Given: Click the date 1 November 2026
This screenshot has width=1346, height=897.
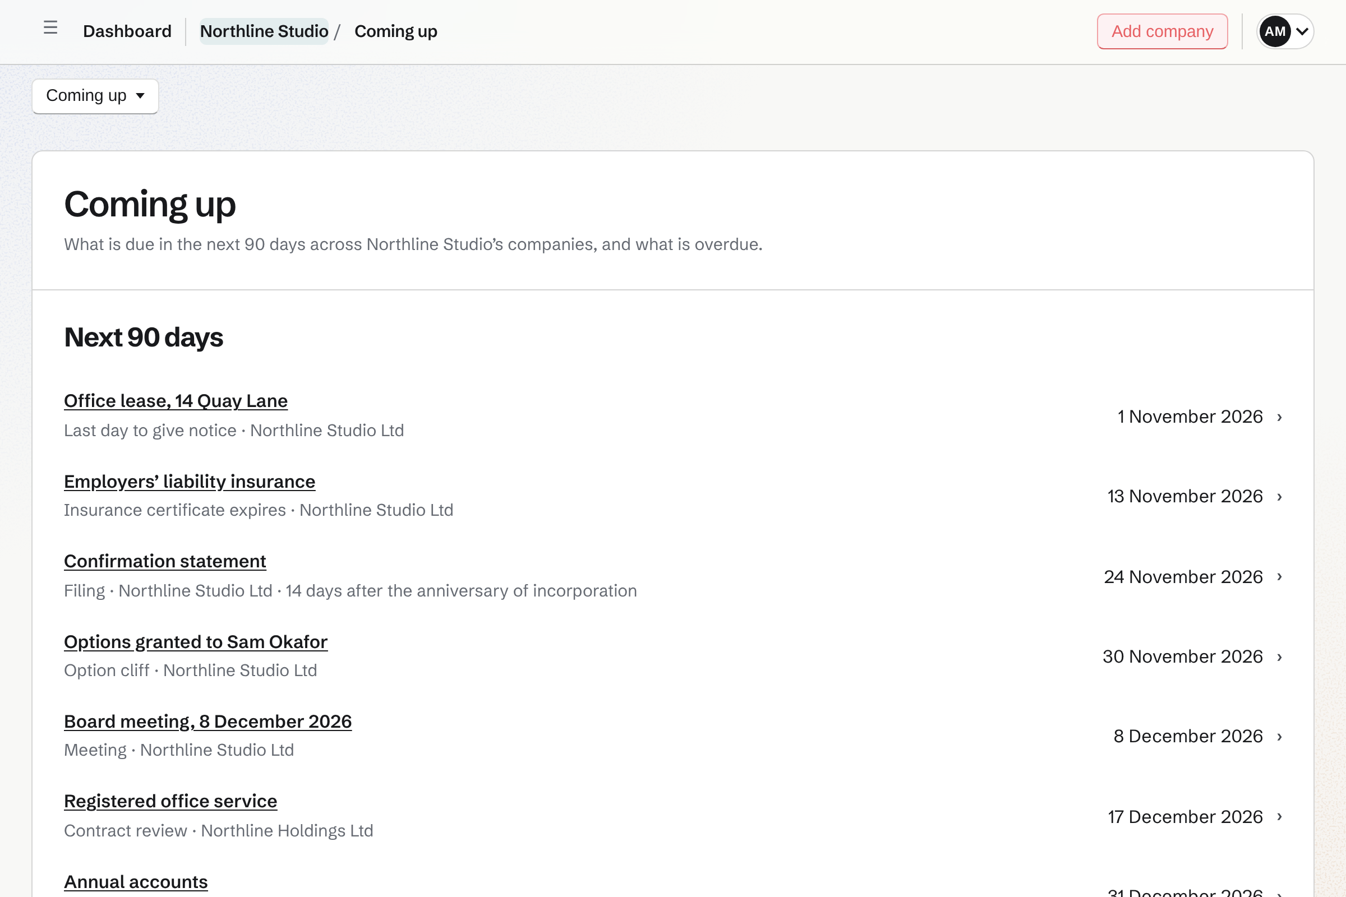Looking at the screenshot, I should [x=1190, y=417].
